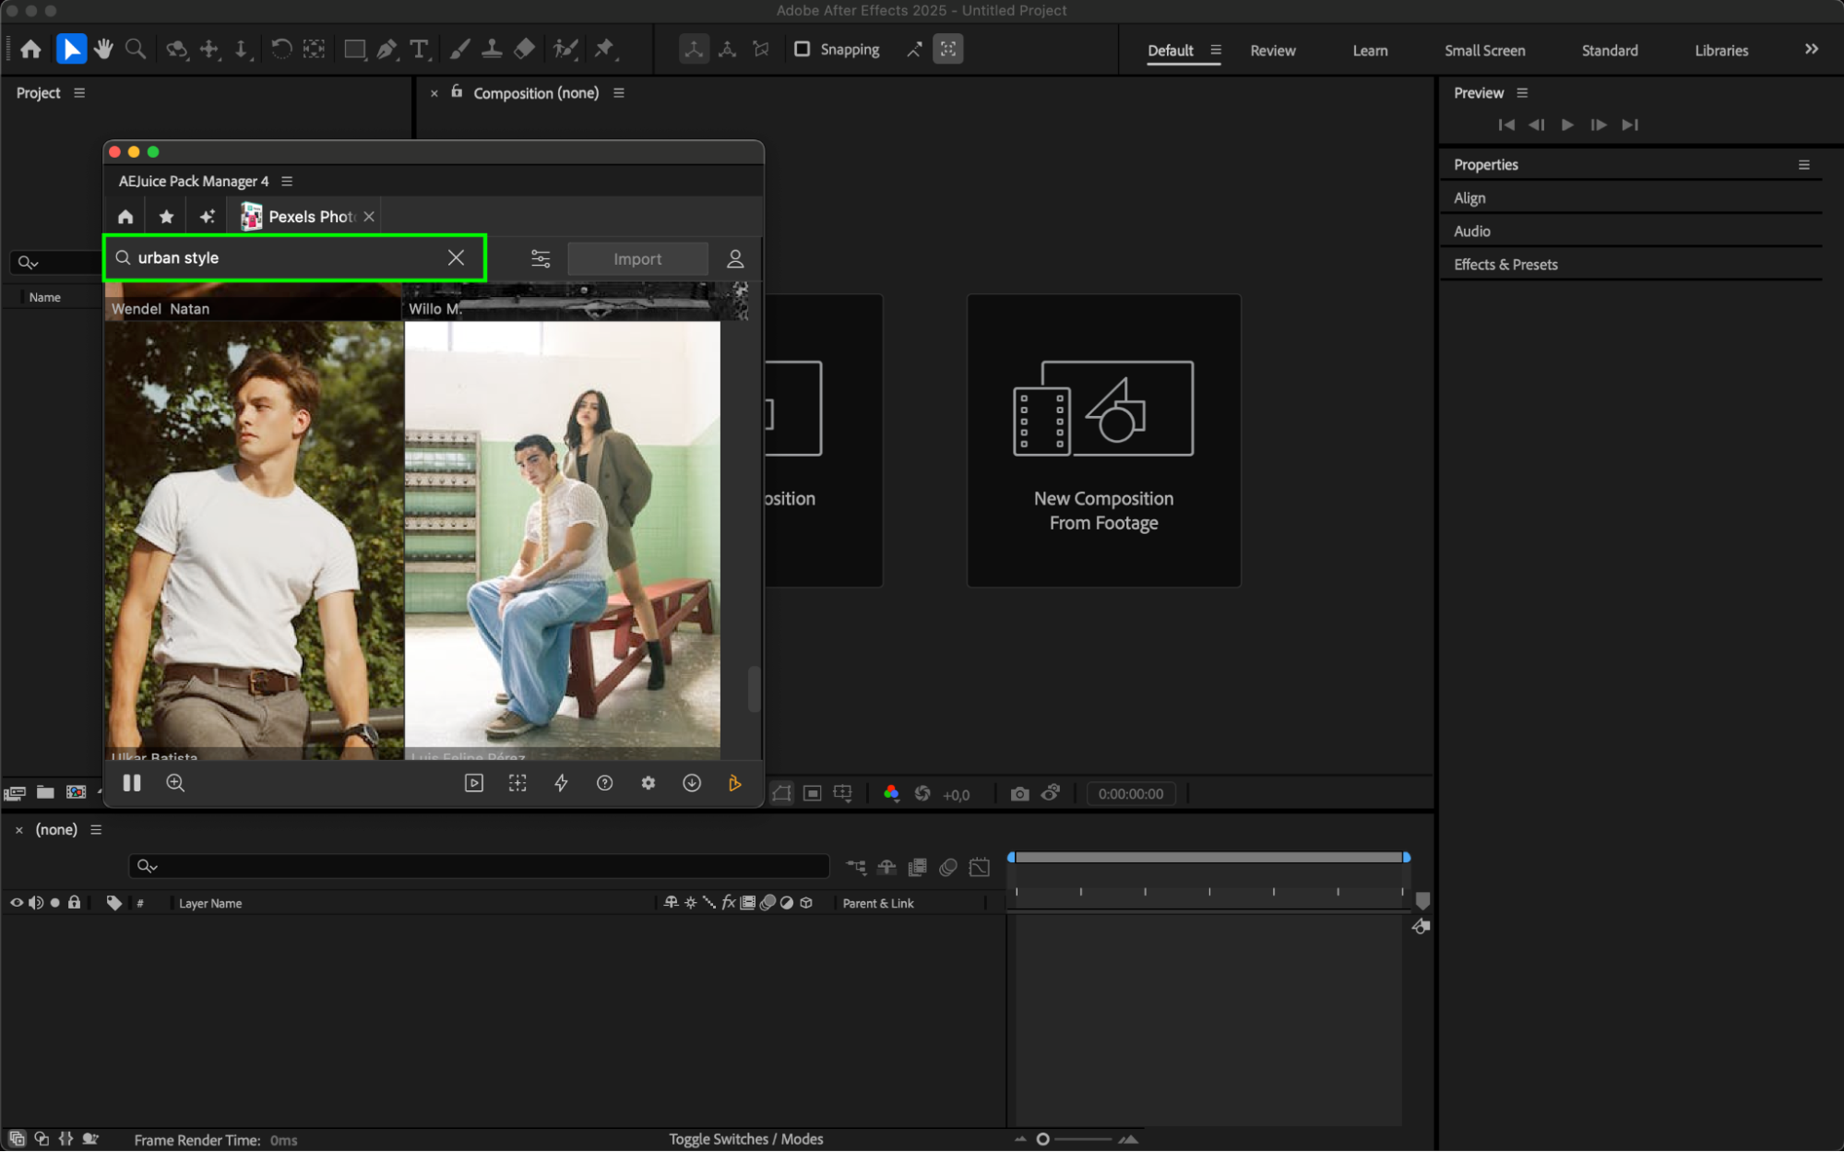Open the Default workspace menu

click(1216, 50)
